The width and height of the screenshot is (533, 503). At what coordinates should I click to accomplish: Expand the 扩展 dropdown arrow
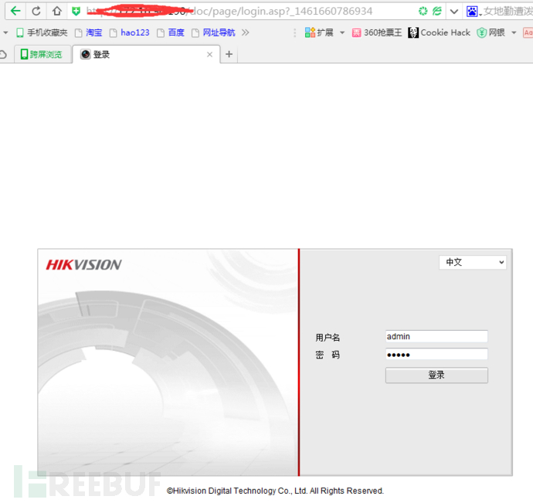point(342,32)
